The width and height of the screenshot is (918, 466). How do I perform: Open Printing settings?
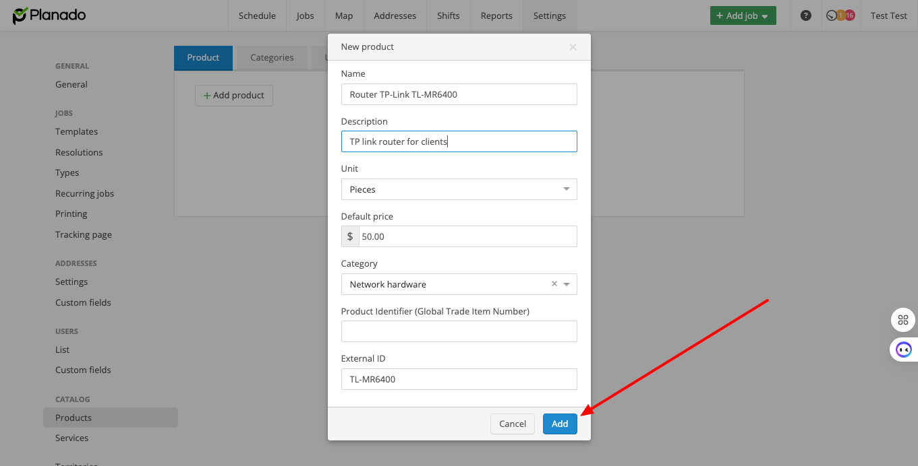click(x=71, y=214)
